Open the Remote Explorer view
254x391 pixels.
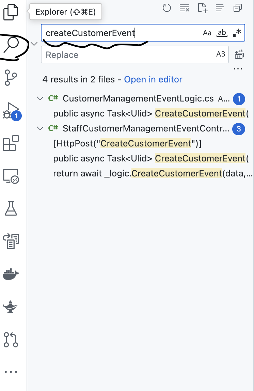(11, 176)
